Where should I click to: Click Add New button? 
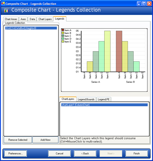pos(45,140)
